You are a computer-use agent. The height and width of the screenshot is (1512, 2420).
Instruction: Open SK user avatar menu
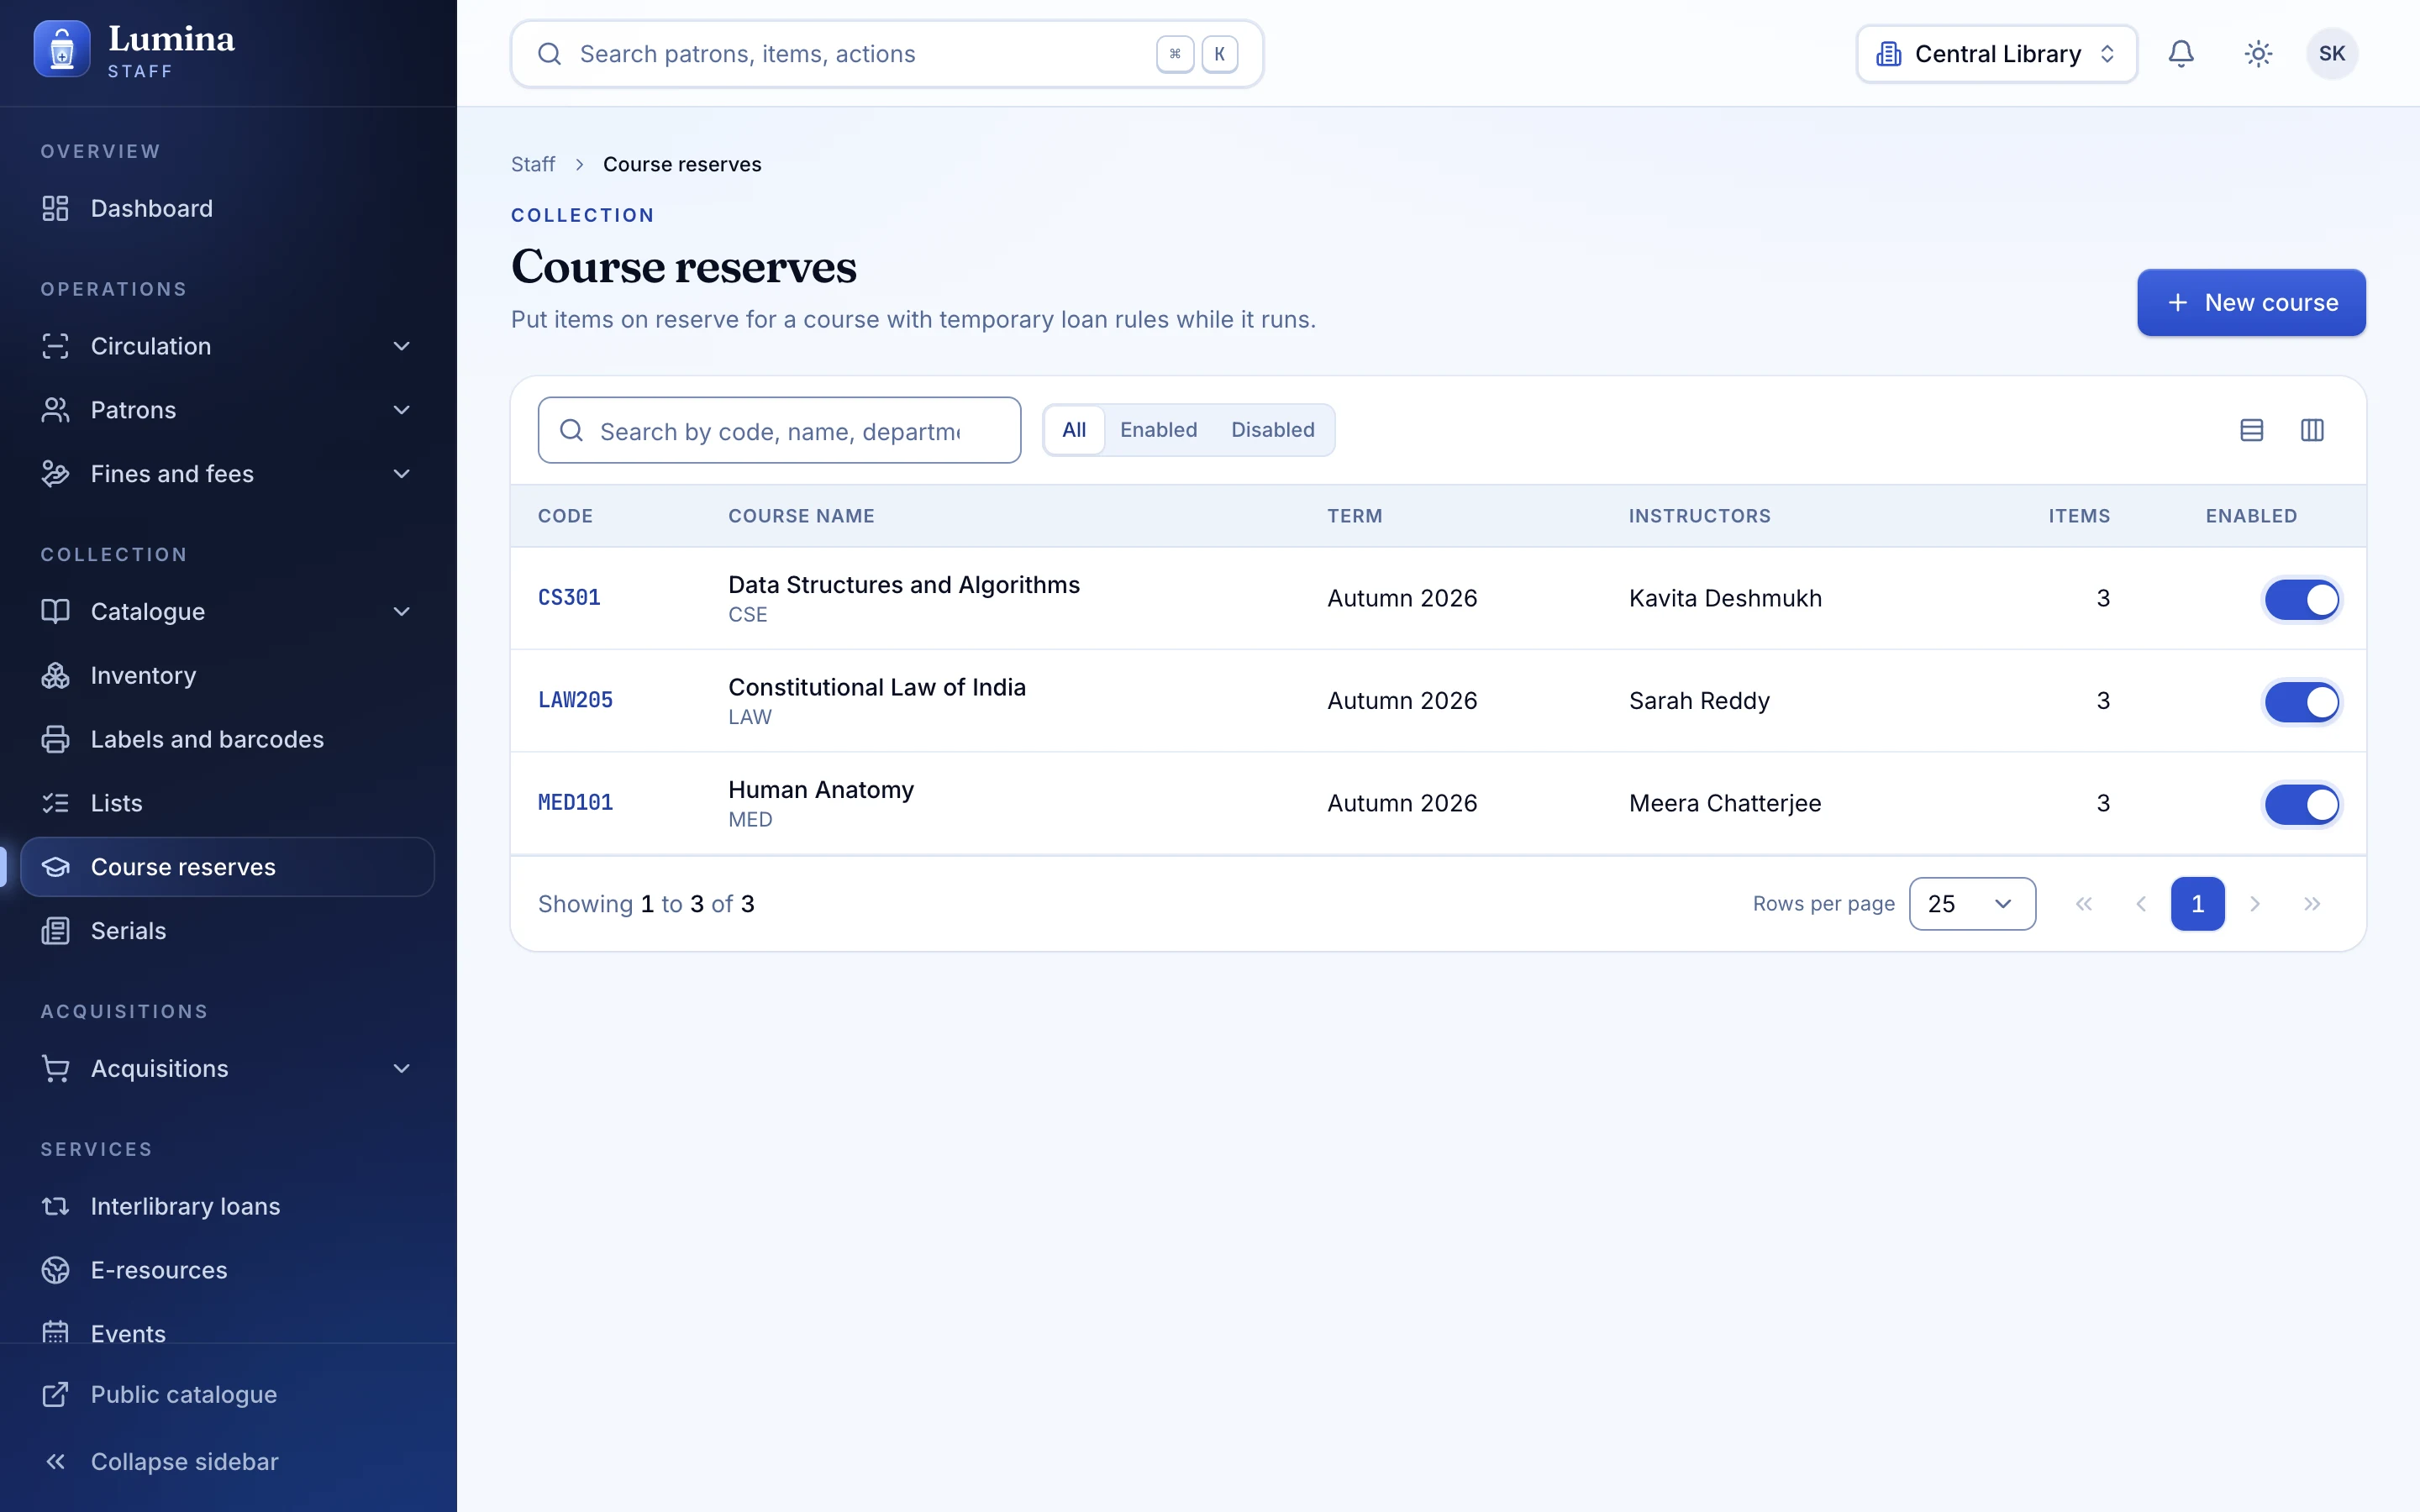click(x=2332, y=54)
